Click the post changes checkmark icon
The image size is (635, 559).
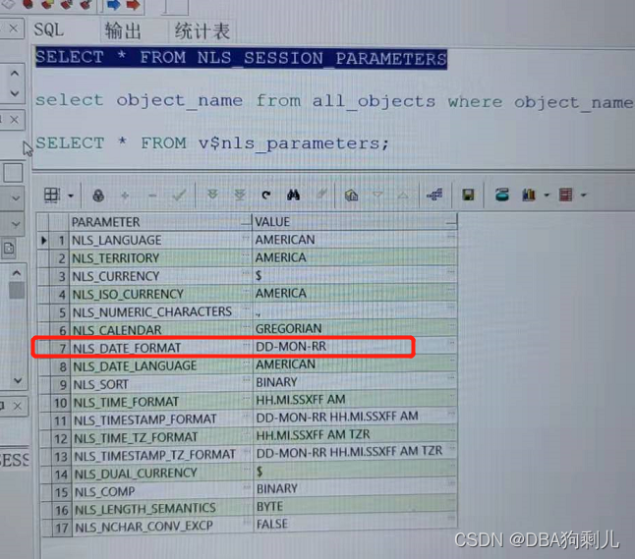pyautogui.click(x=179, y=196)
